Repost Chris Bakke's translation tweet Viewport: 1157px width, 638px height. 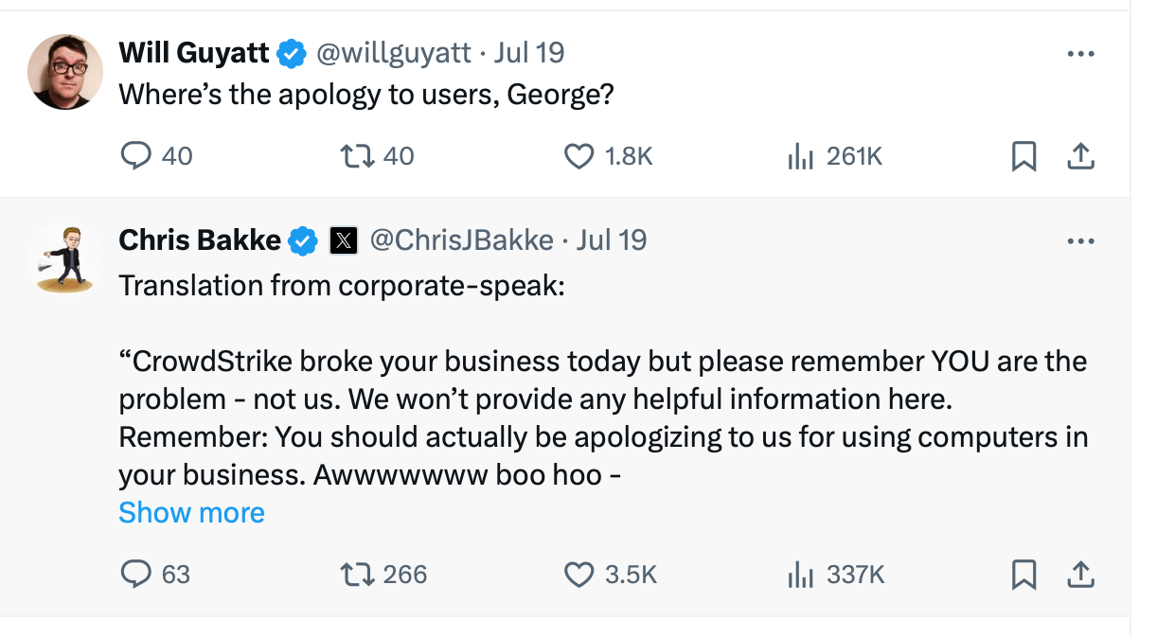coord(383,574)
